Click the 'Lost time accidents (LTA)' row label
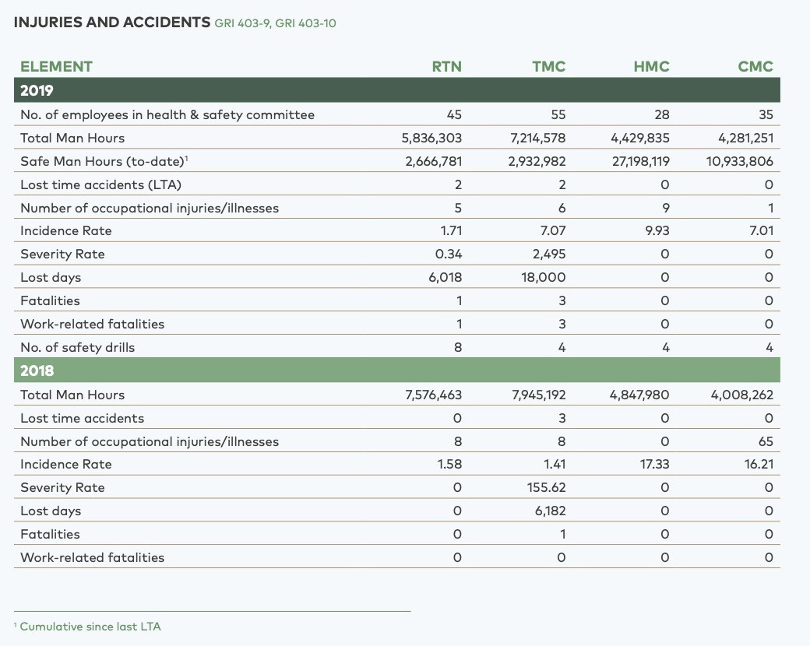The height and width of the screenshot is (646, 810). tap(100, 185)
